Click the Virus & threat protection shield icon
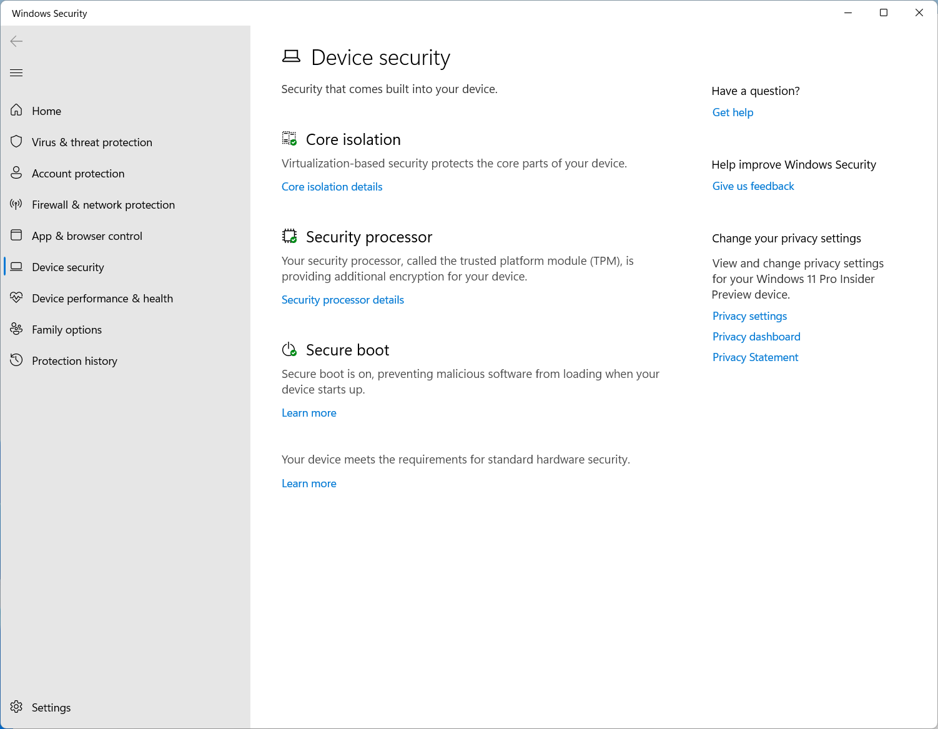The height and width of the screenshot is (729, 938). [x=17, y=142]
